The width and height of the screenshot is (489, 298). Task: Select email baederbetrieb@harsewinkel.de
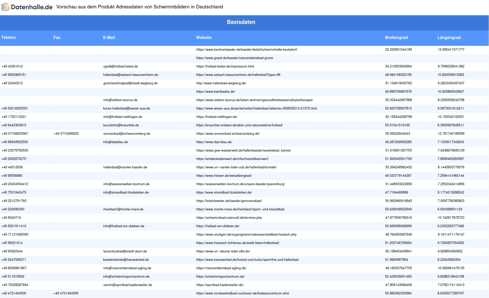(126, 260)
